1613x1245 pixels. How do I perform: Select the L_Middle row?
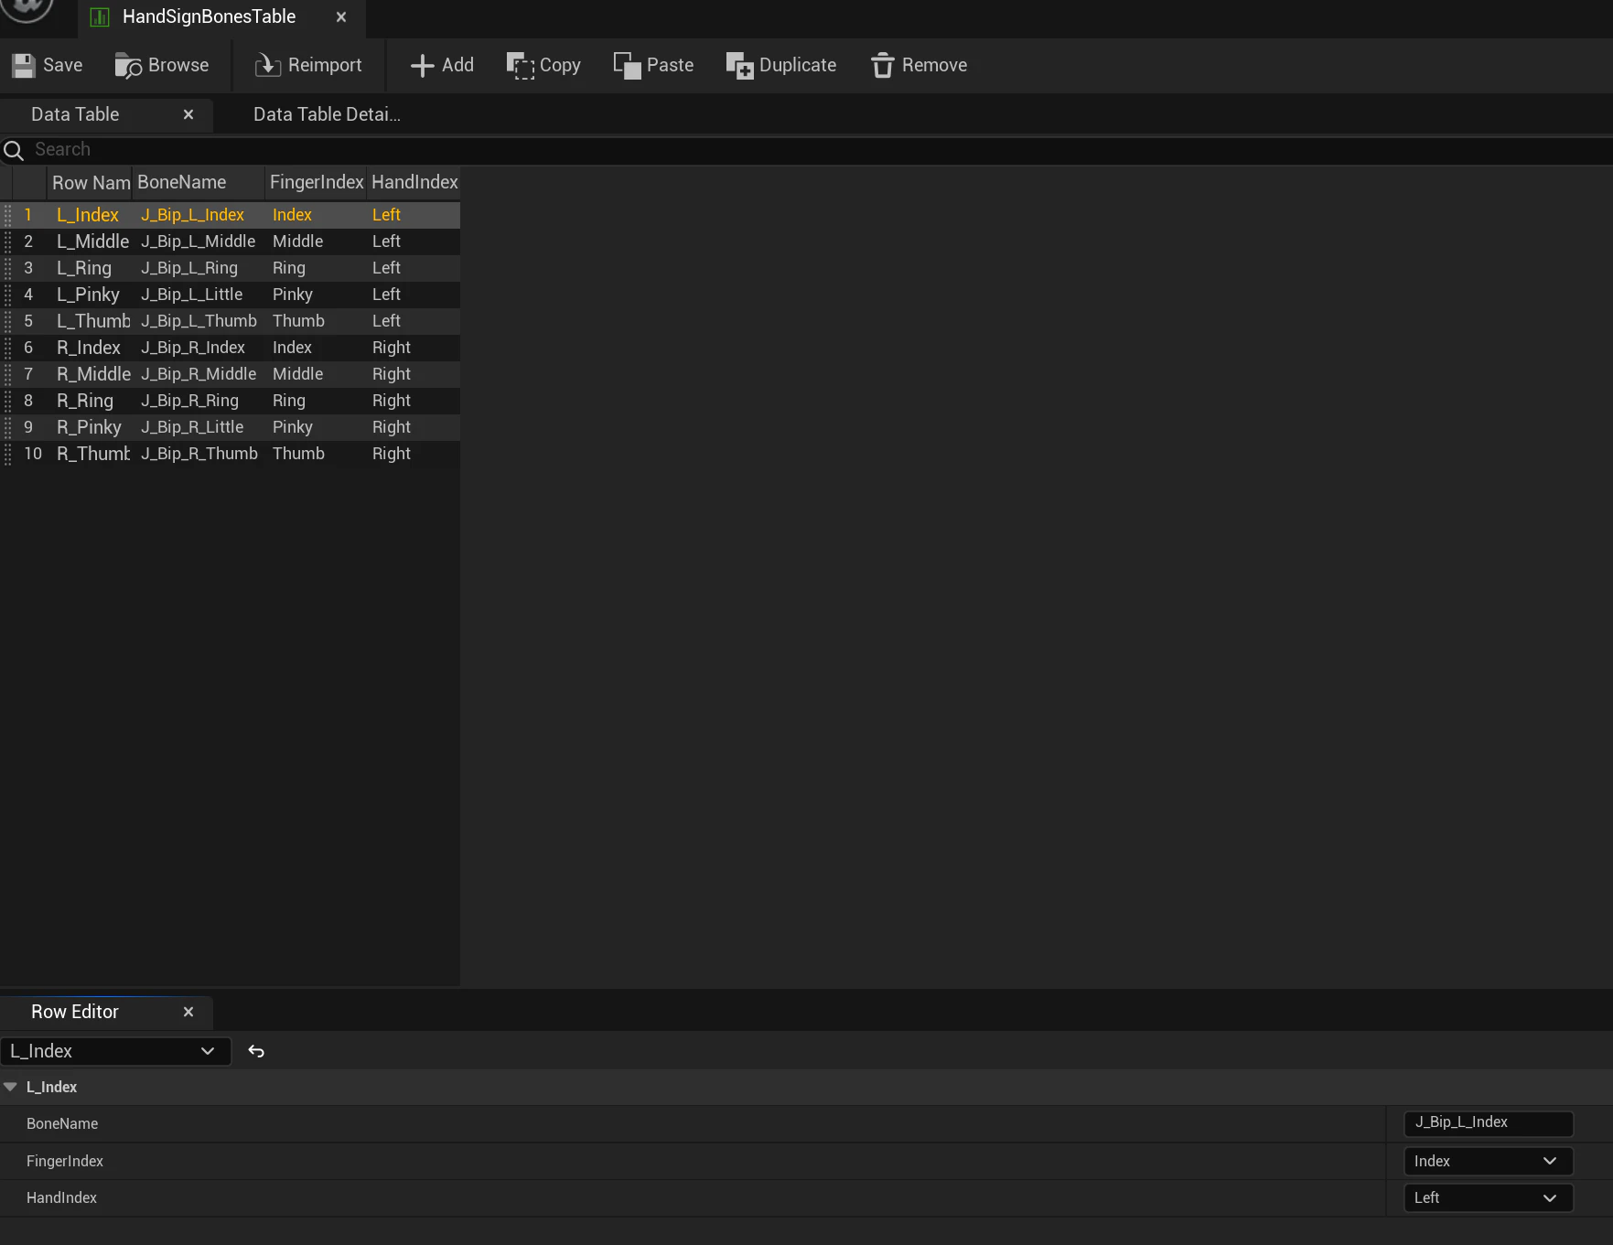pos(230,241)
